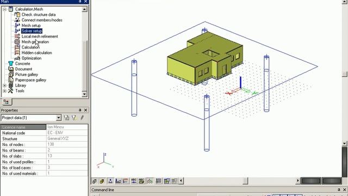Image resolution: width=348 pixels, height=196 pixels.
Task: Click the Licence name property row
Action: (45, 127)
